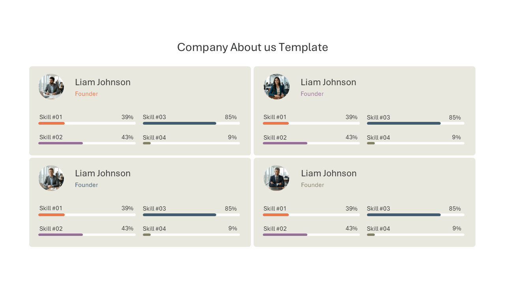This screenshot has height=284, width=505.
Task: Click the "Company About us Template" slide title
Action: [x=252, y=47]
